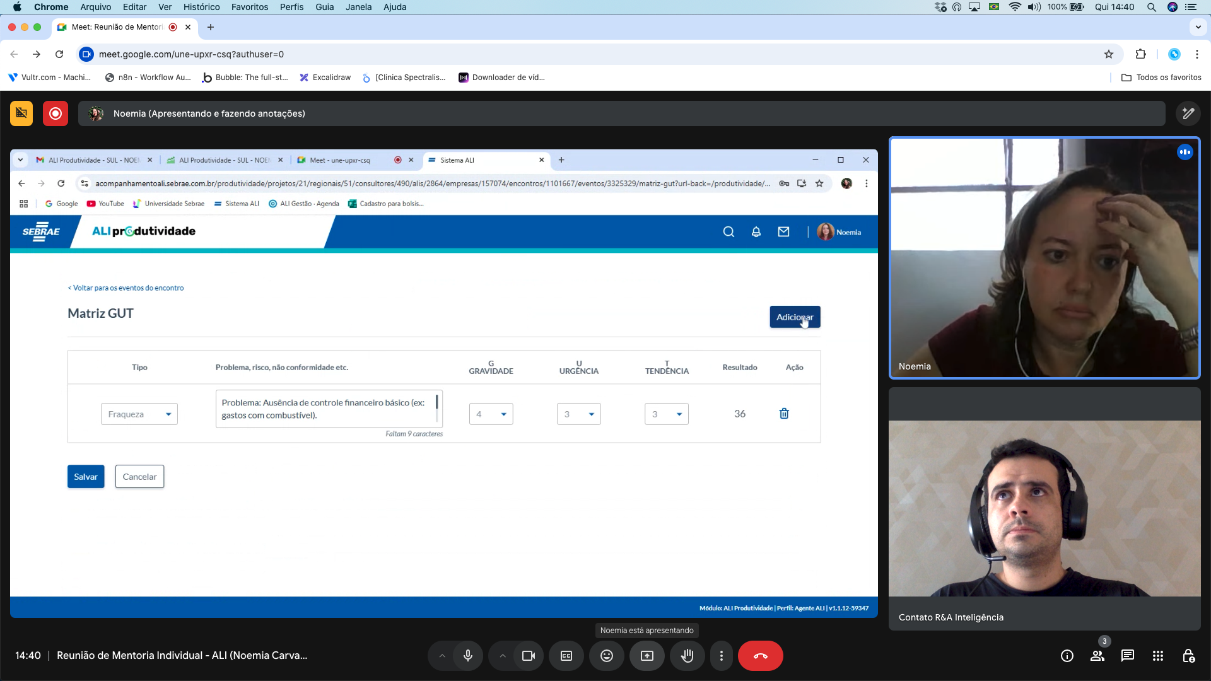This screenshot has height=681, width=1211.
Task: Expand video settings arrow beside camera
Action: pos(503,656)
